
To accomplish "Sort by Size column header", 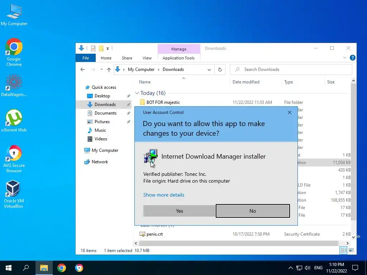I will pos(330,82).
